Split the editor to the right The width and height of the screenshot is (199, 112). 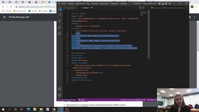(x=143, y=8)
